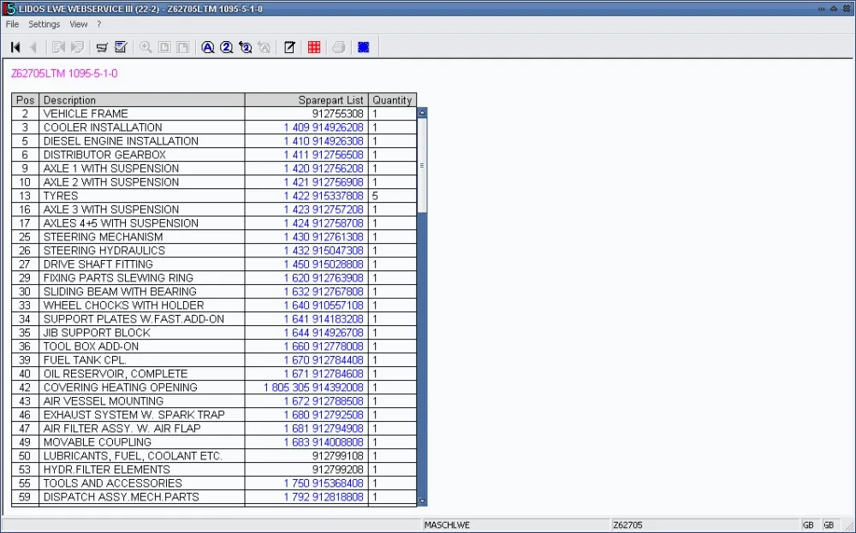Open sparepart list 1 805 305 914392008
Viewport: 856px width, 533px height.
[313, 388]
